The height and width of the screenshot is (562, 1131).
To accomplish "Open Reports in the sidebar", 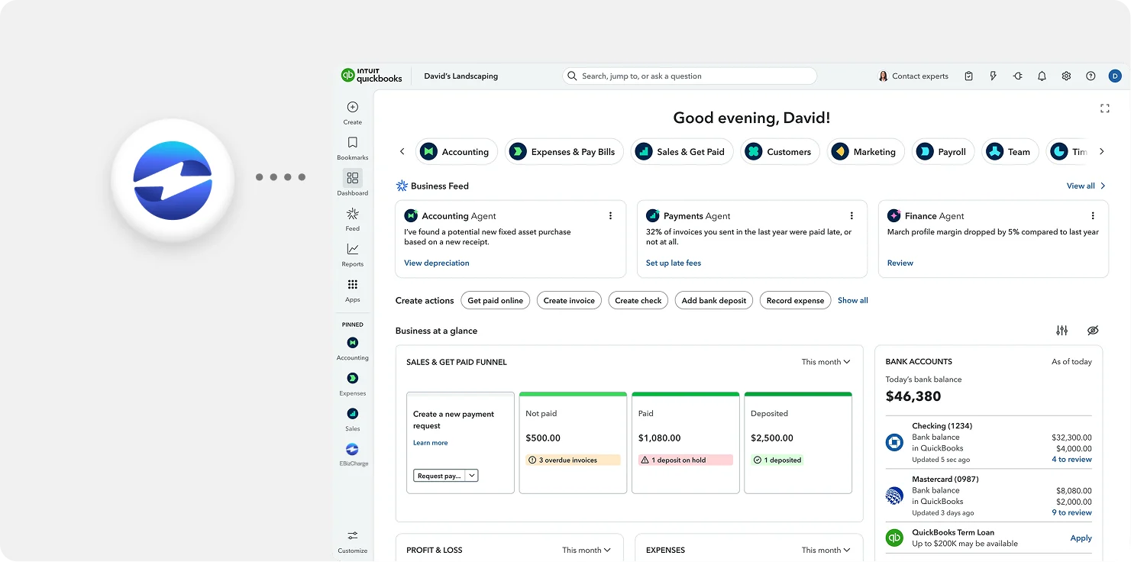I will pyautogui.click(x=352, y=254).
